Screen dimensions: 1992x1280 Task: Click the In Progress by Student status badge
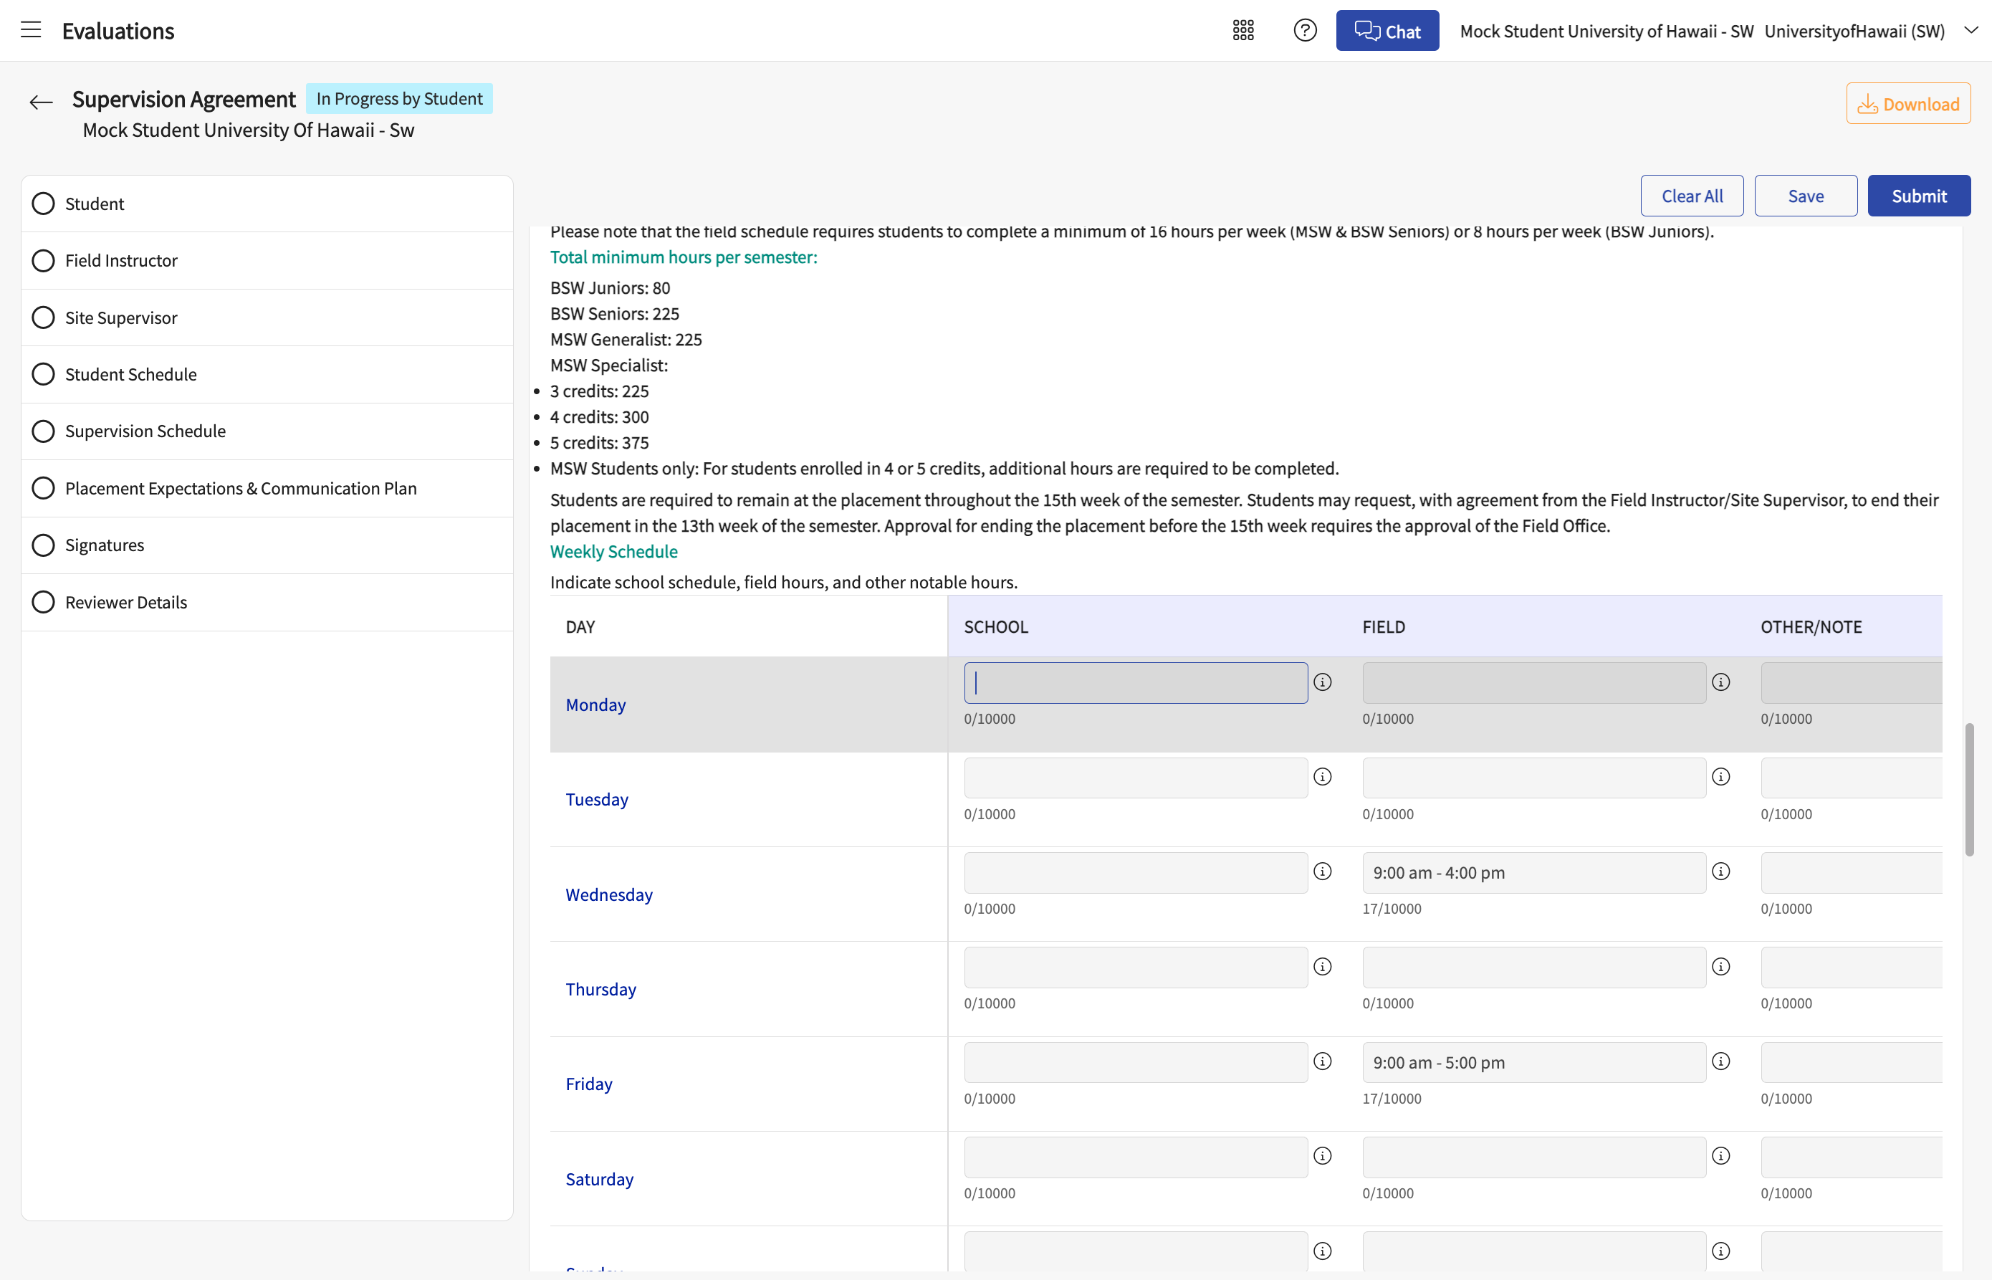tap(399, 98)
